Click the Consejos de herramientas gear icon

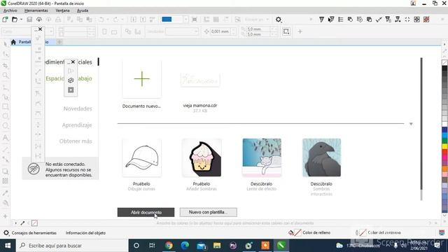pyautogui.click(x=6, y=233)
